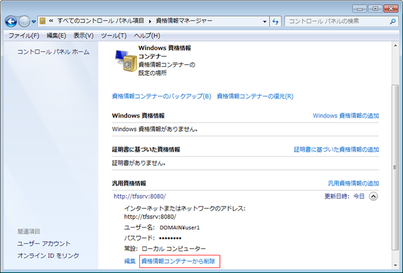Click the Windows 資格情報がありません。 message
The height and width of the screenshot is (273, 403).
155,129
